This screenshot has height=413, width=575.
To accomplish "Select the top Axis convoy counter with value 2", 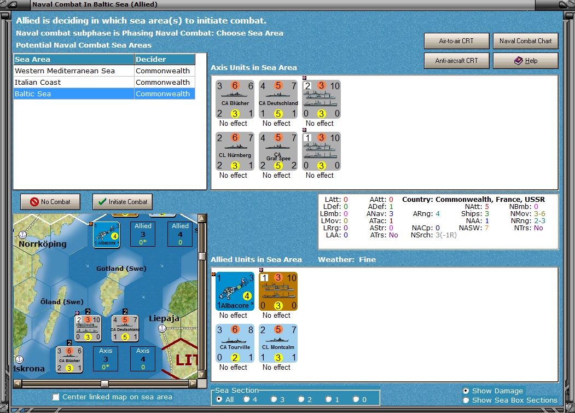I will (x=322, y=100).
